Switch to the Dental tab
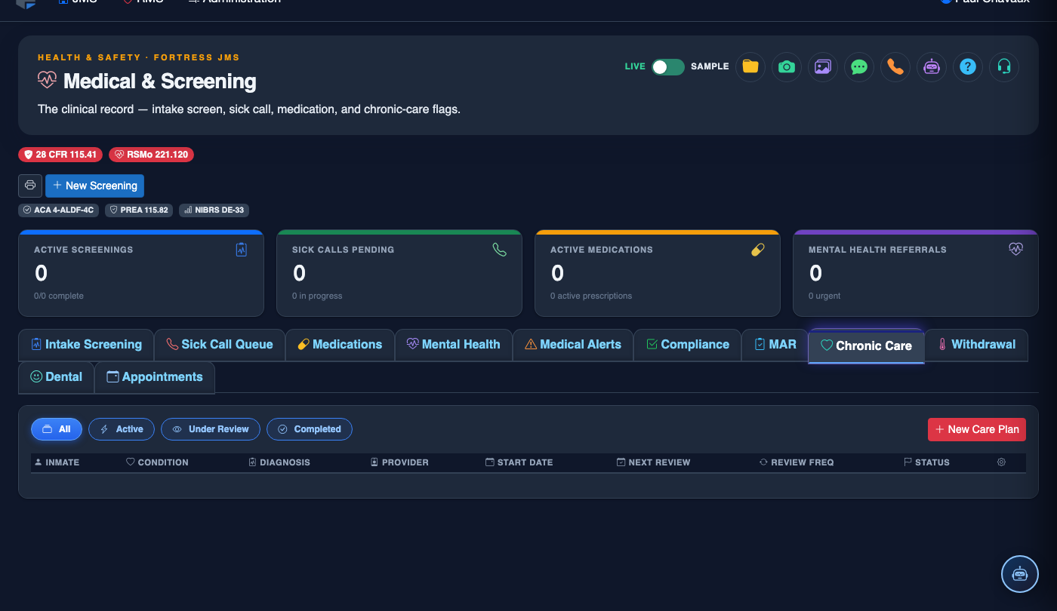The width and height of the screenshot is (1057, 611). 56,377
